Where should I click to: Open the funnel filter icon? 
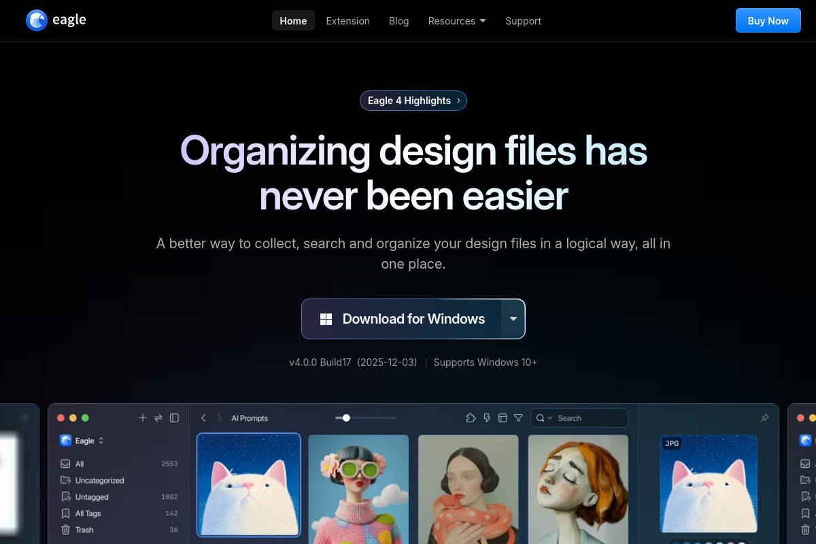pos(519,418)
